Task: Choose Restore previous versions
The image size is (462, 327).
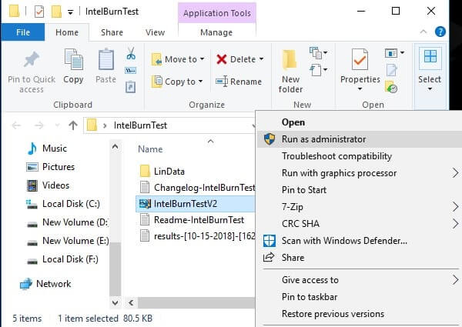Action: pos(360,314)
